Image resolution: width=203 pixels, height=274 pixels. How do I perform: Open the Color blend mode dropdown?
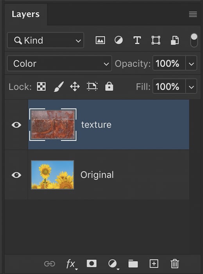(59, 63)
